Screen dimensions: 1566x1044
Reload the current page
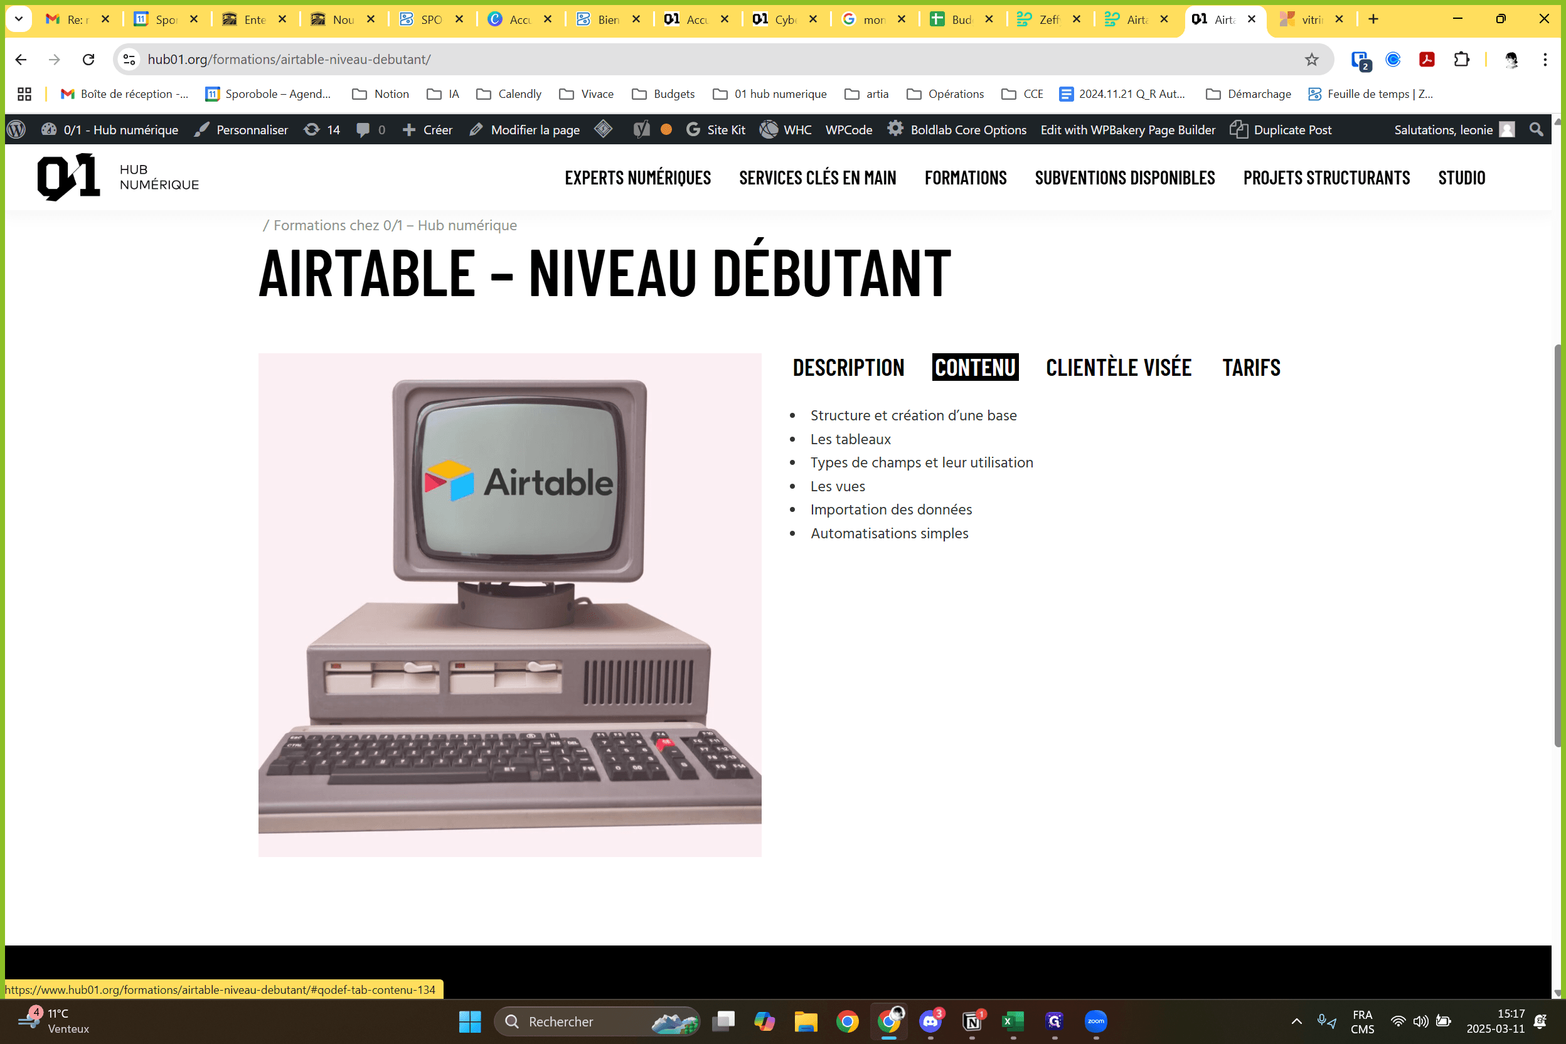(88, 59)
